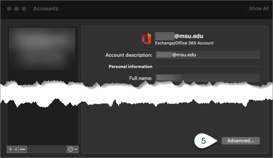Click the step 5 callout marker

(204, 141)
